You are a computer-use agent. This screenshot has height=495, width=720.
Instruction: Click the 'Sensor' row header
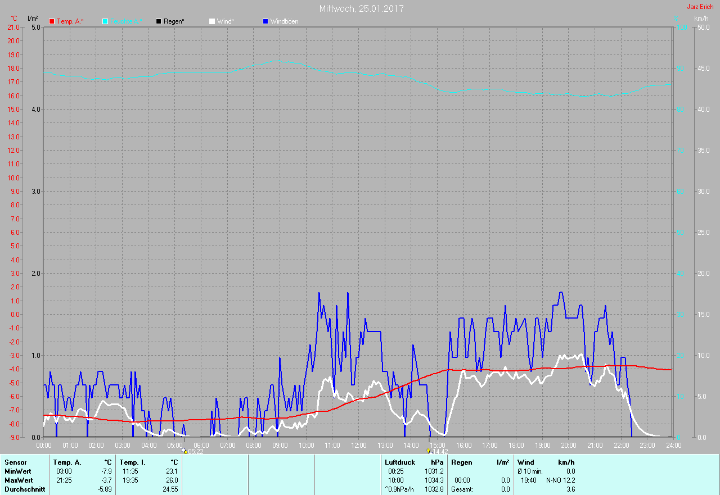click(16, 462)
